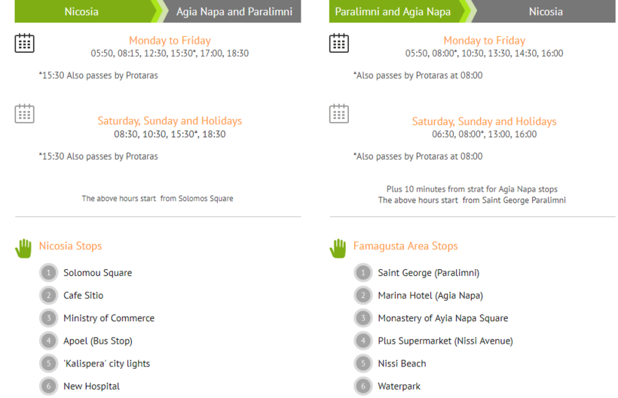Screen dimensions: 618x398
Task: Click the number 6 badge for Waterpark
Action: [x=363, y=386]
